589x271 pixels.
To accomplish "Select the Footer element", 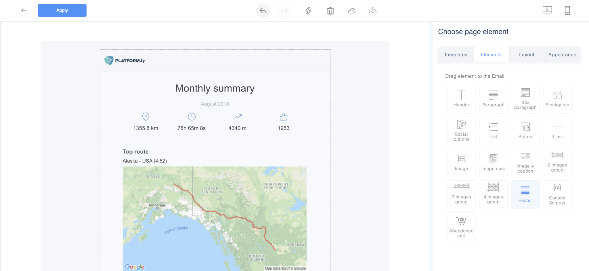I will click(525, 194).
